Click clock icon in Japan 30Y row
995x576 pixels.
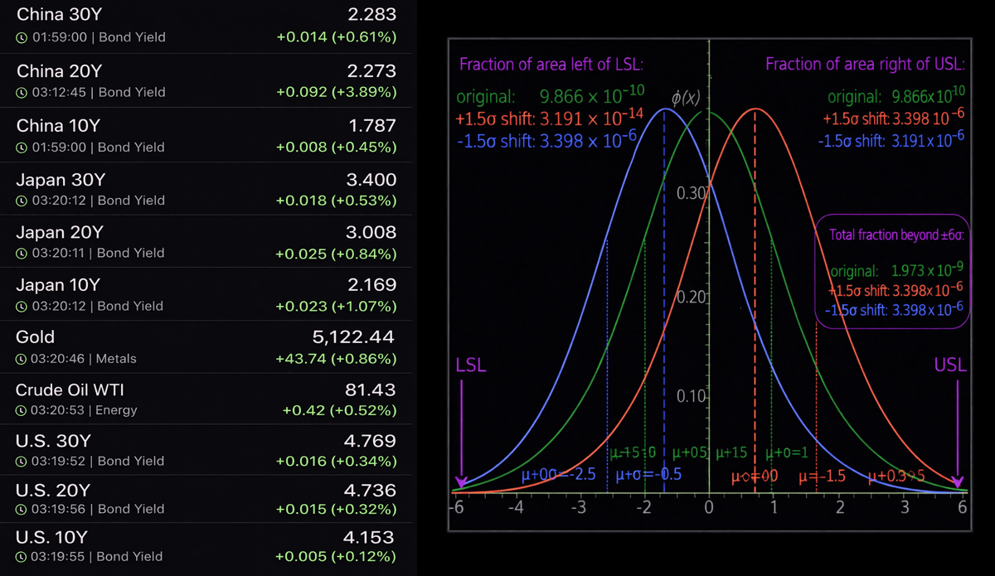click(x=21, y=200)
